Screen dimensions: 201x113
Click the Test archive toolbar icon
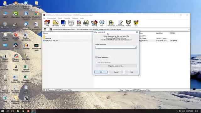click(x=63, y=23)
